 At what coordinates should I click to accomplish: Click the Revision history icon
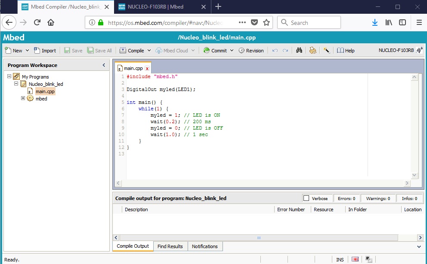(242, 50)
